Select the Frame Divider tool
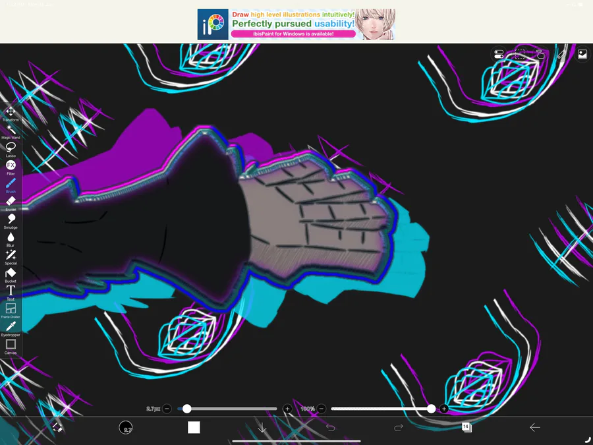The height and width of the screenshot is (445, 593). coord(11,311)
